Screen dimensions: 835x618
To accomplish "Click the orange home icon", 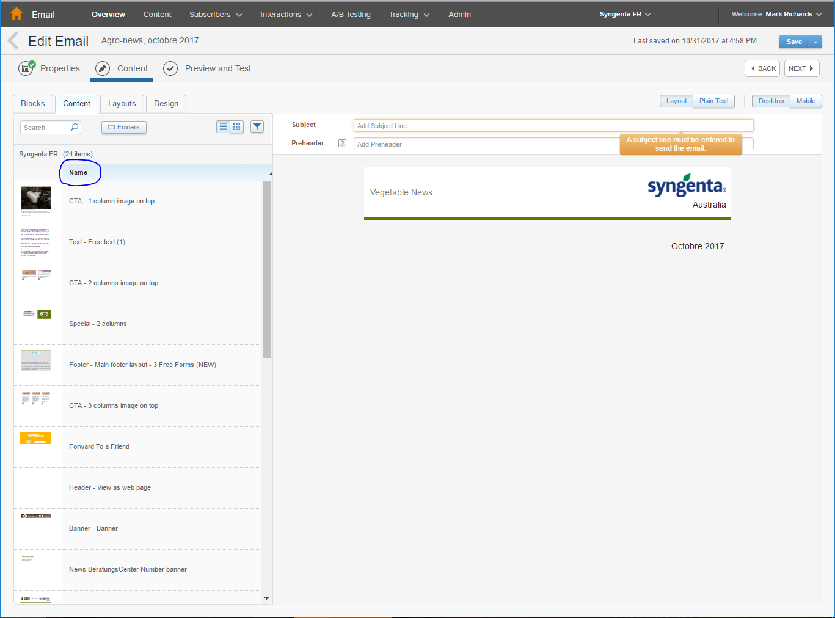I will coord(16,13).
